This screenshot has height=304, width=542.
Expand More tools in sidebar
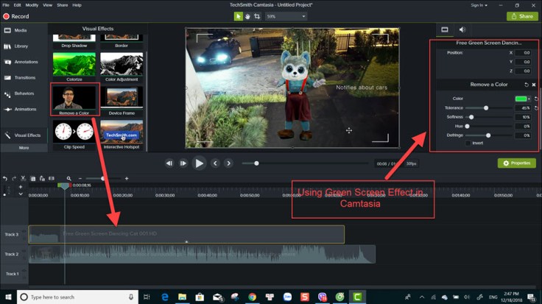pyautogui.click(x=24, y=148)
